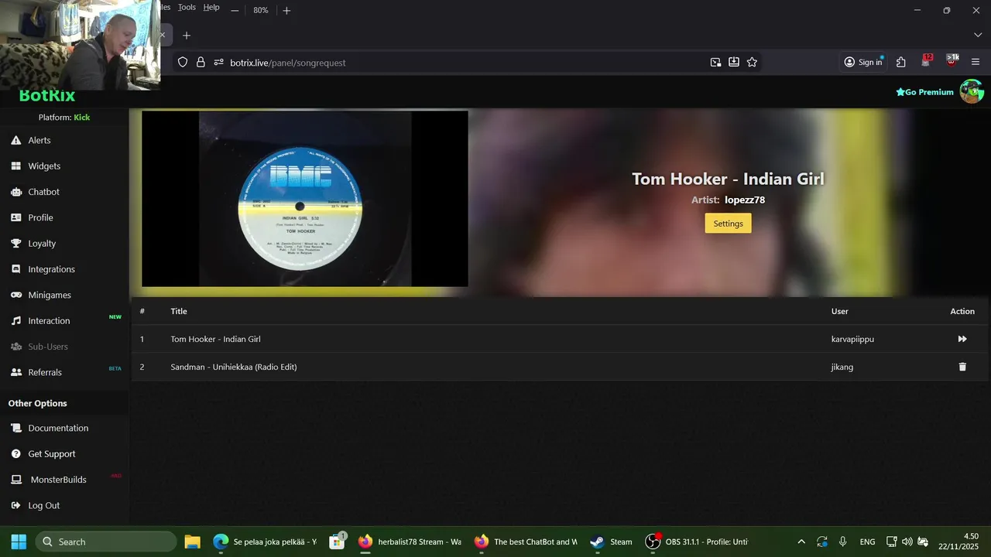Click the Title column header
Screen dimensions: 991x557
coord(179,311)
